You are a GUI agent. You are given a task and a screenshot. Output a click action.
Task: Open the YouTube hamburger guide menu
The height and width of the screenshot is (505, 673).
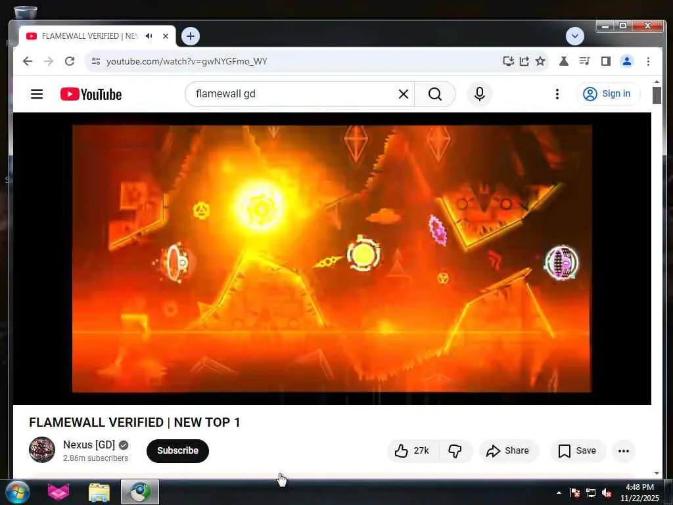pos(37,94)
